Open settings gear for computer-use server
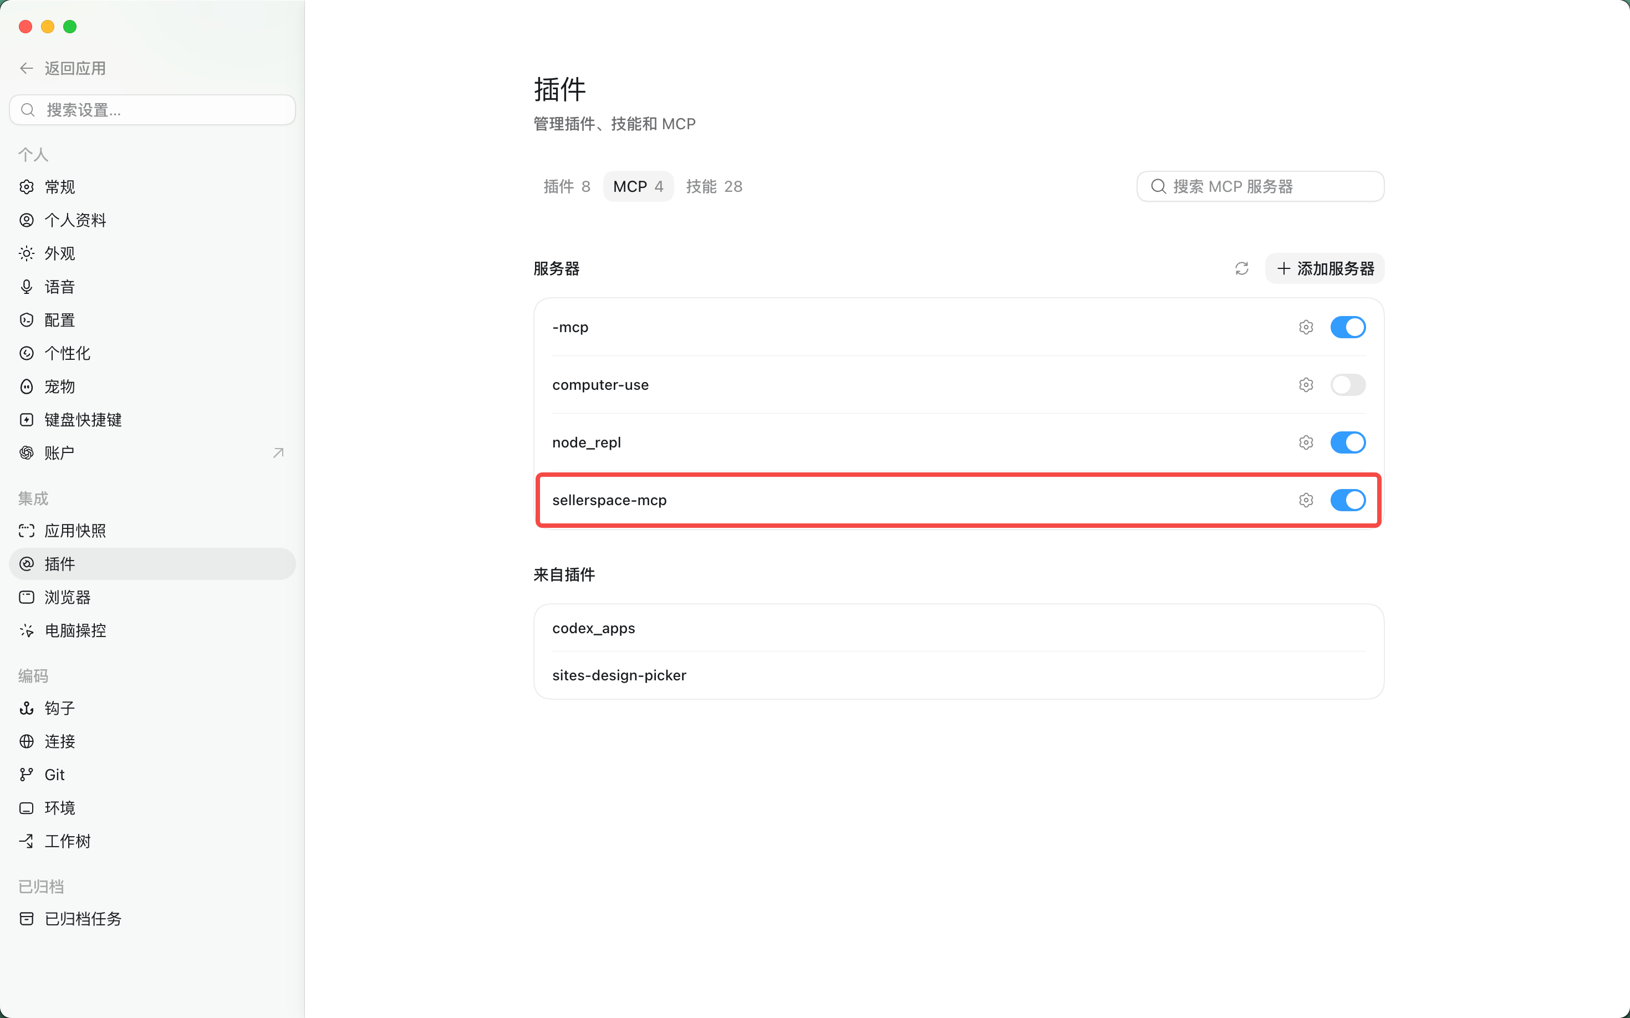1630x1018 pixels. pos(1306,385)
